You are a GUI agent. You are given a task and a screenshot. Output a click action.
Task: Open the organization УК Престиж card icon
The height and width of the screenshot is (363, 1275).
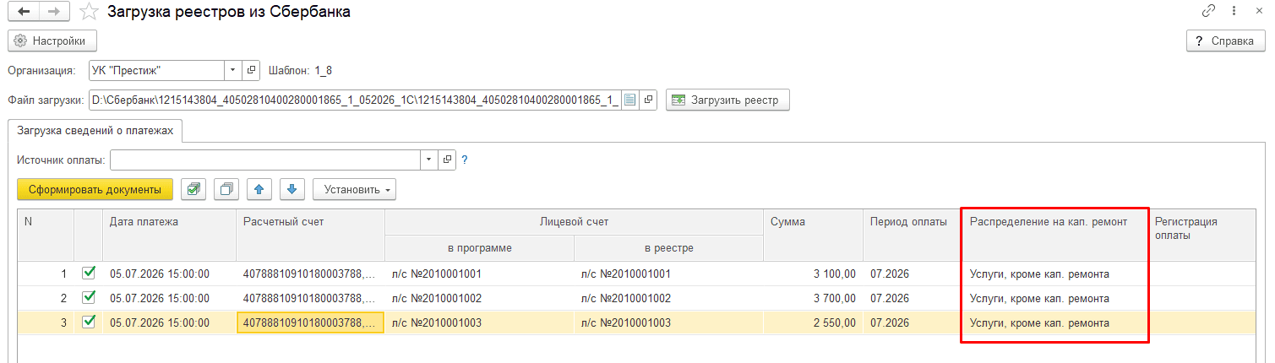251,70
